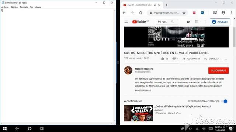Open more actions below the video

(x=225, y=59)
